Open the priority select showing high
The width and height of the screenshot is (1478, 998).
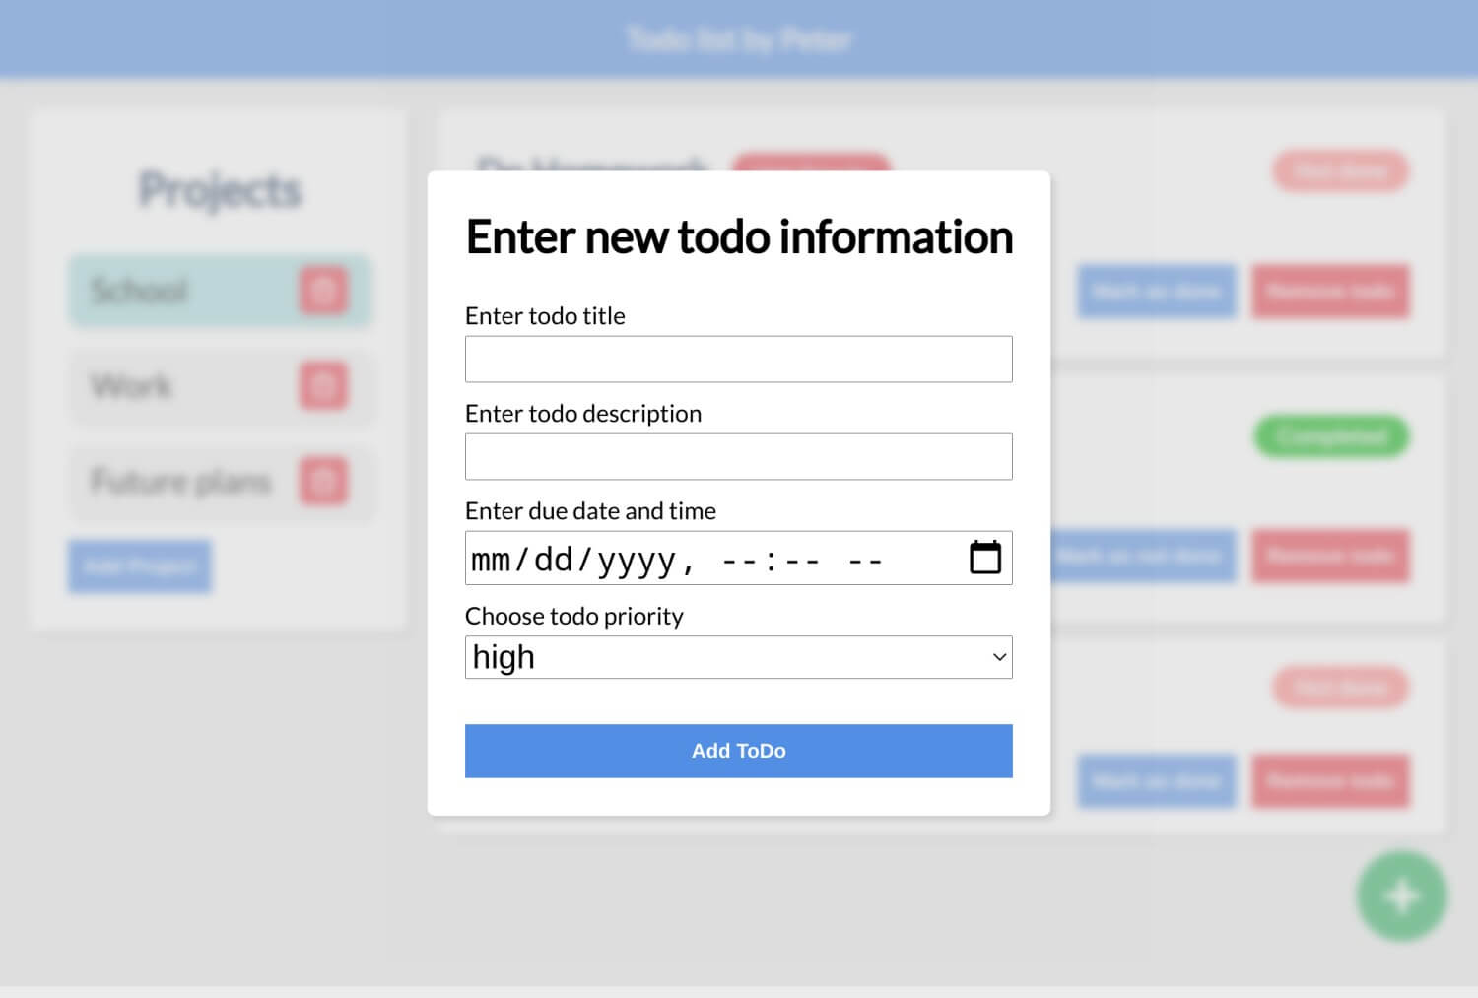tap(738, 657)
